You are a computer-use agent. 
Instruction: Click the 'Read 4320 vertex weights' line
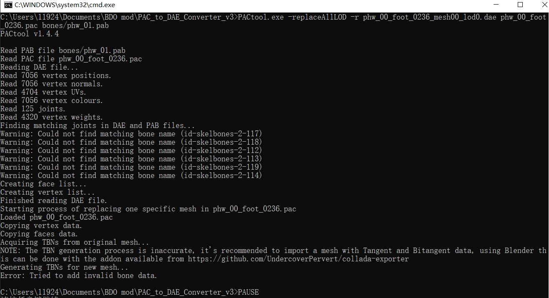coord(52,117)
